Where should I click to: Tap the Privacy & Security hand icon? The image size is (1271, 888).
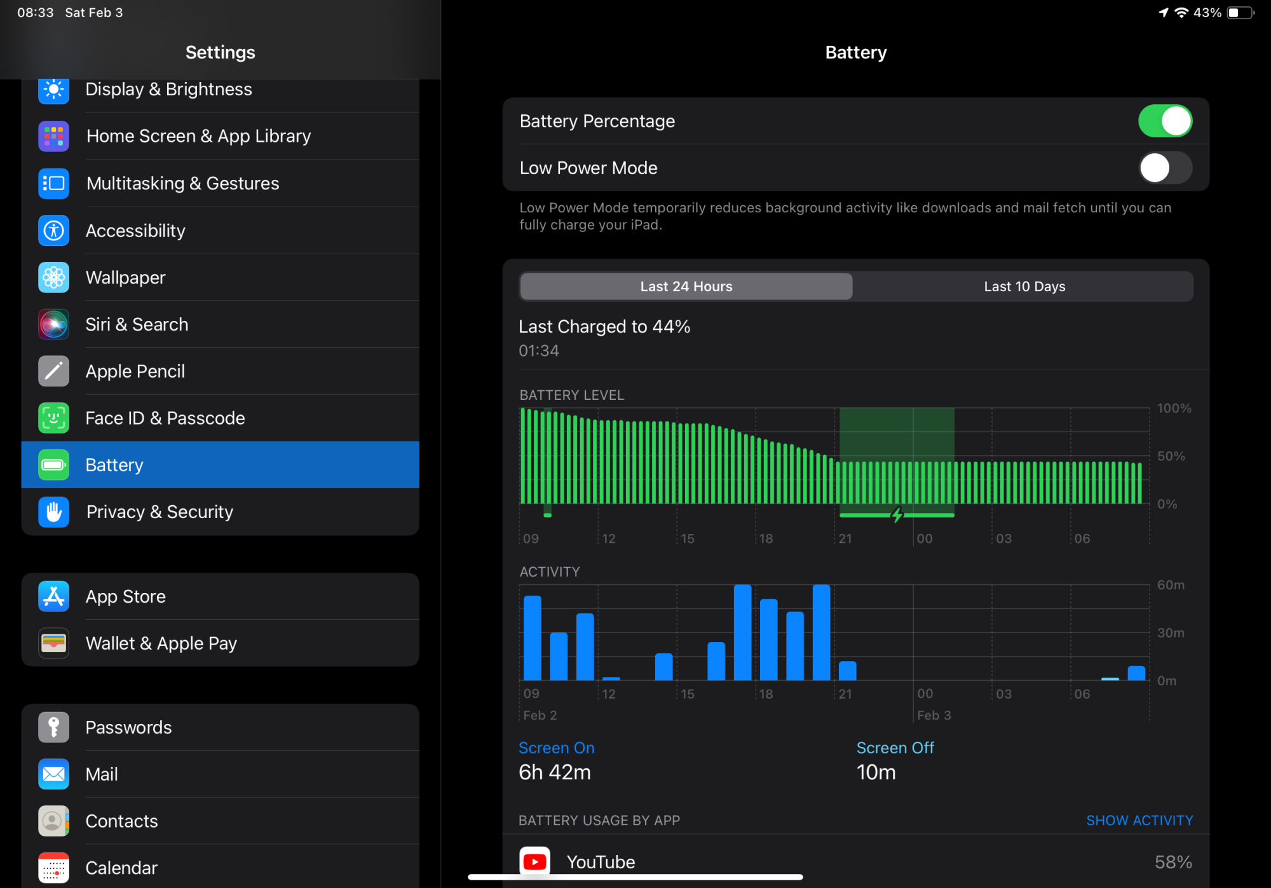click(53, 512)
